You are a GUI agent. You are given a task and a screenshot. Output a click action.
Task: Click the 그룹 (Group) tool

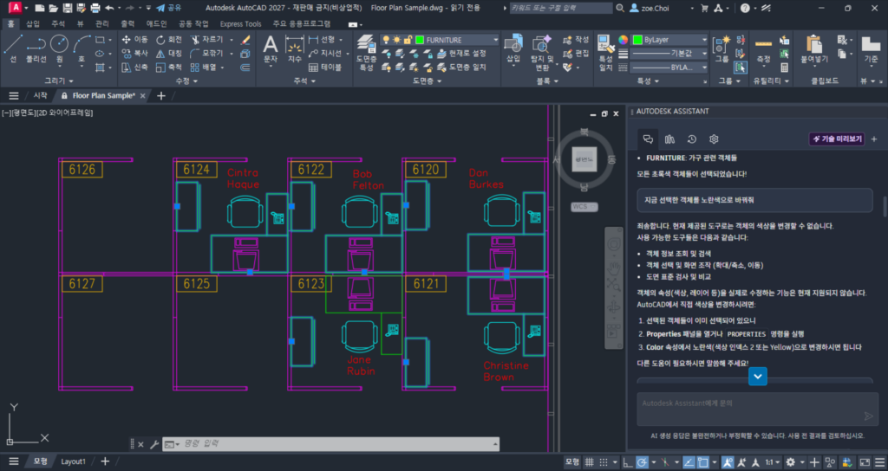tap(721, 48)
